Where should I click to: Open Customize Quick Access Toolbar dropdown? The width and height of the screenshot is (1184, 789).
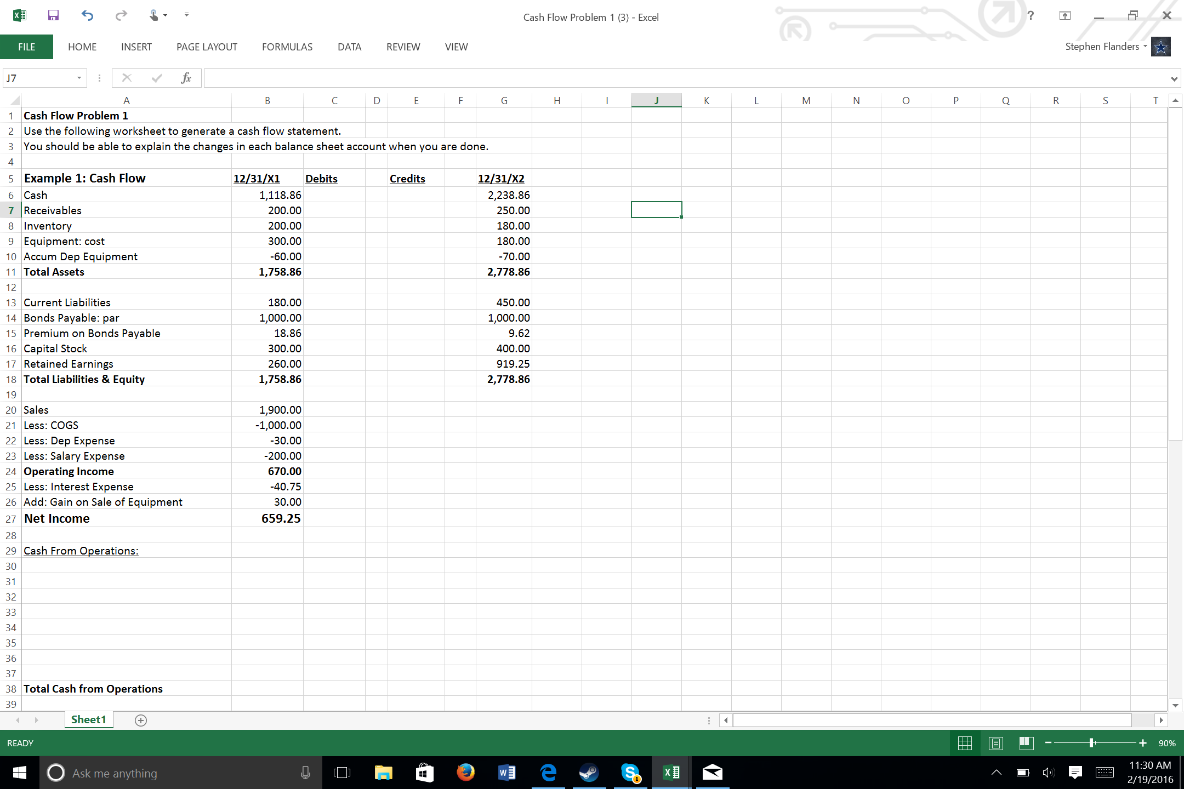pos(186,15)
